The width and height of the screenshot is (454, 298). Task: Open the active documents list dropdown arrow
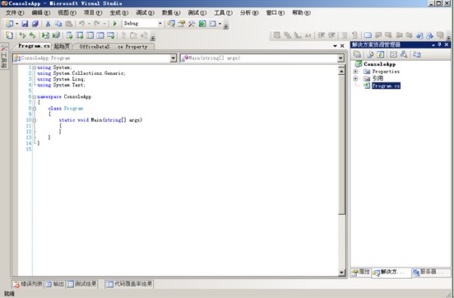point(335,46)
